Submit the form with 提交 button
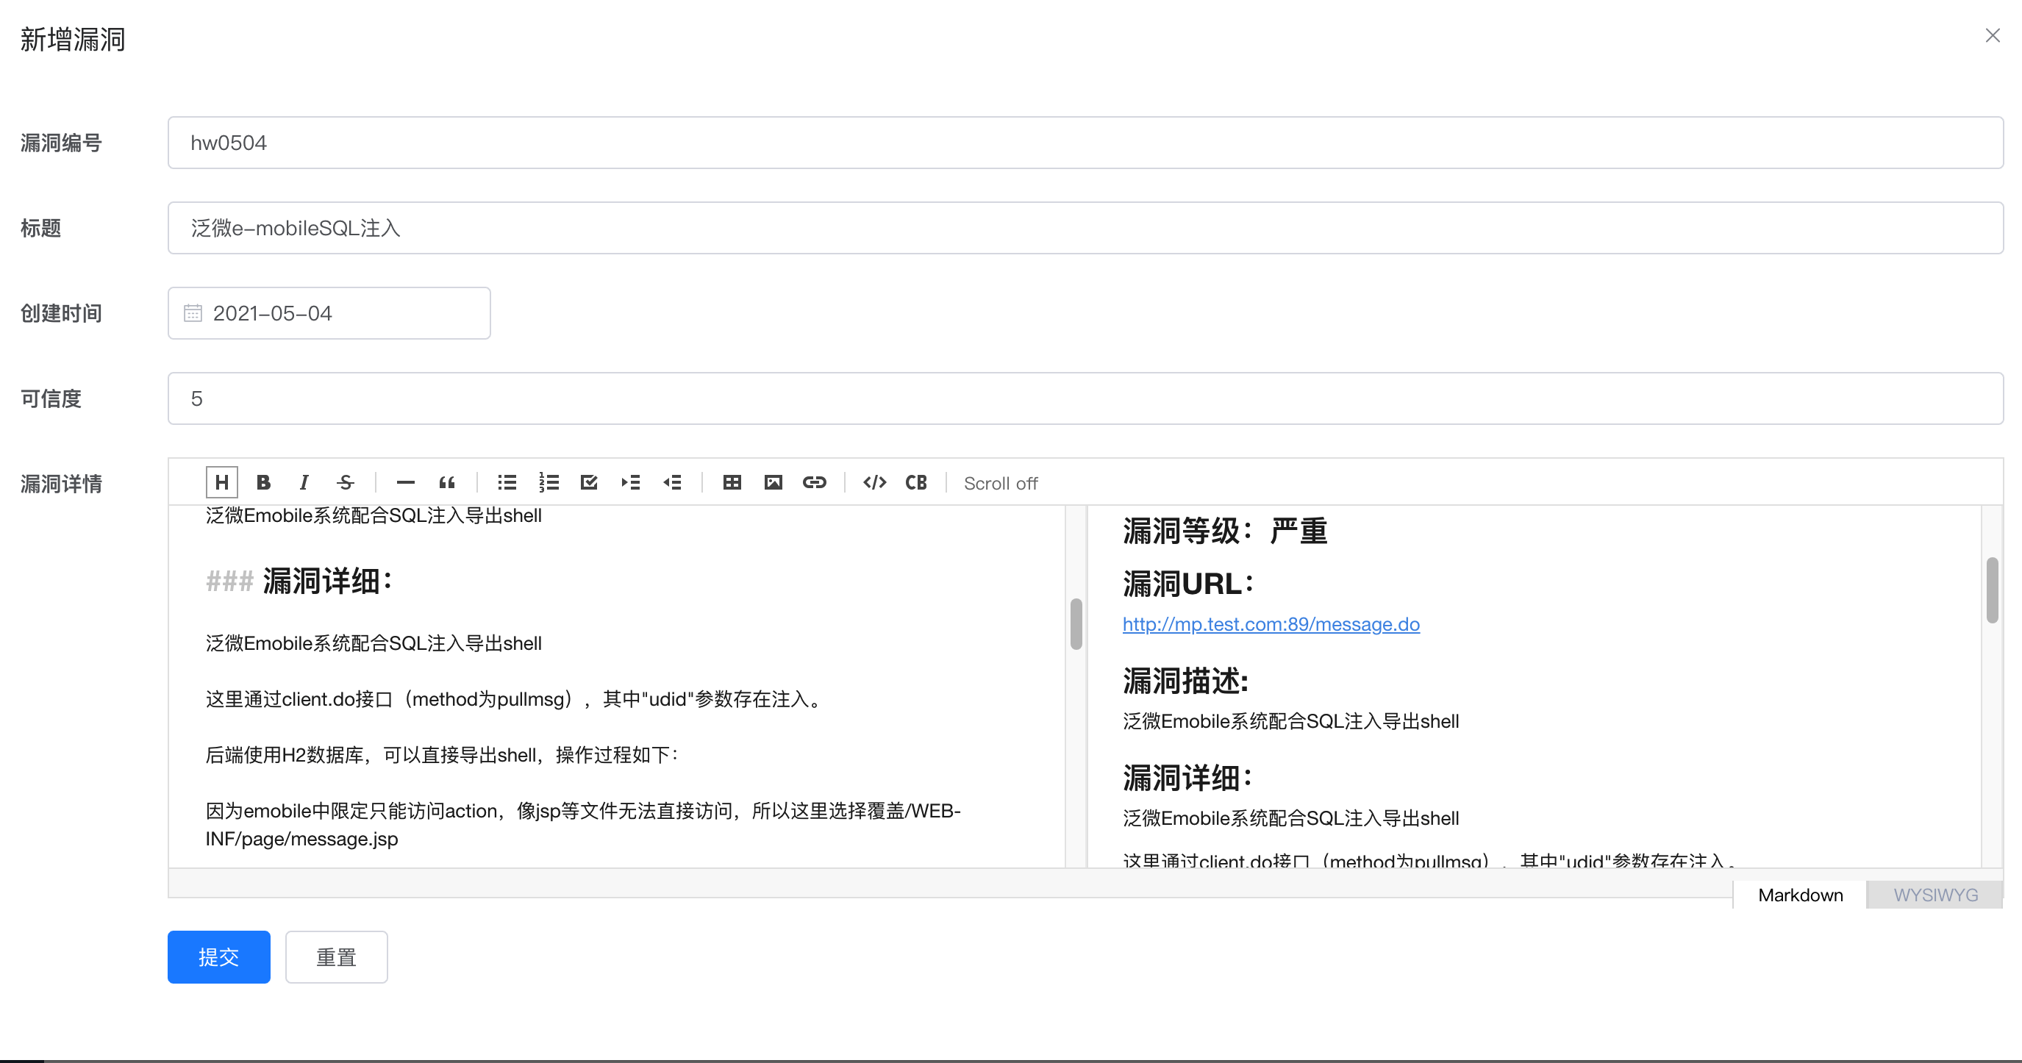The width and height of the screenshot is (2022, 1063). click(x=218, y=957)
